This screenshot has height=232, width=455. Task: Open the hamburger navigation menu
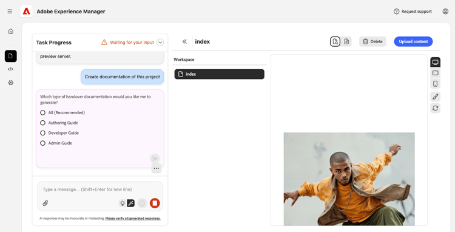click(10, 12)
